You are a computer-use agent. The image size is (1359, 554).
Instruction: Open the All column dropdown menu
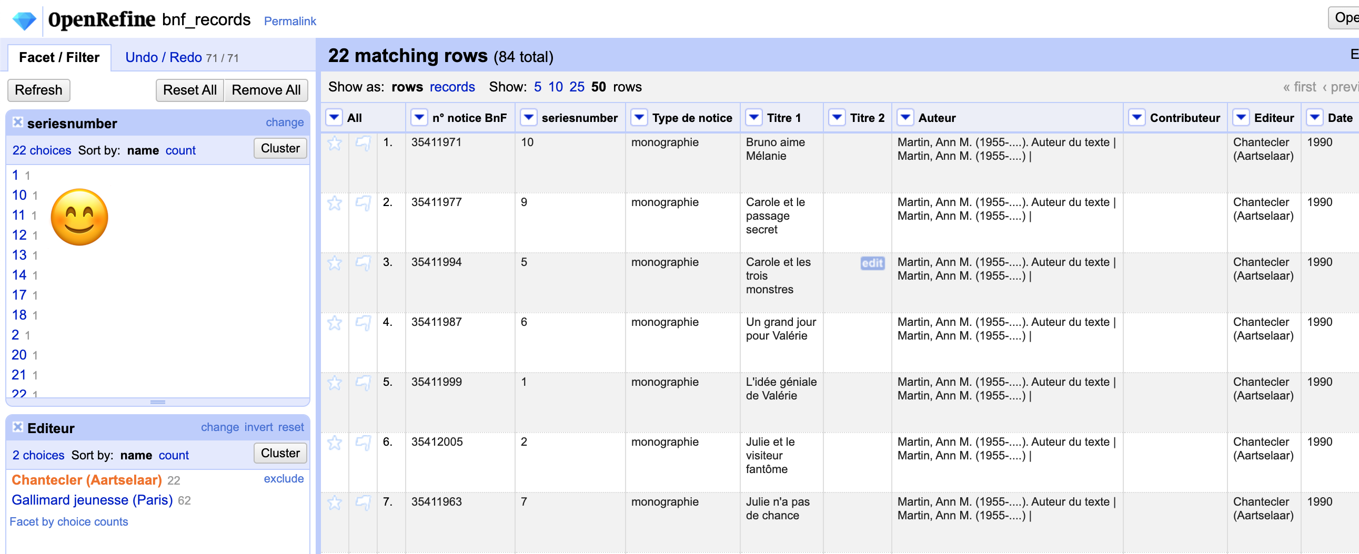coord(335,118)
